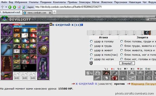Image resolution: width=156 pixels, height=96 pixels.
Task: Open the dropdown arrow beside the navigation cross
Action: [6, 7]
